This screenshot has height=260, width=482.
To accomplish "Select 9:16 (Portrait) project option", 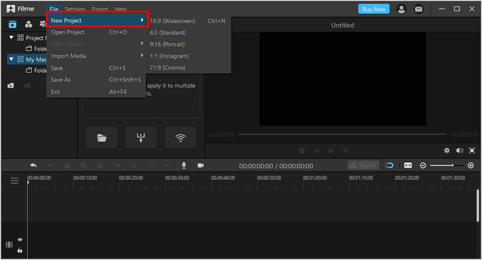I will pyautogui.click(x=167, y=44).
